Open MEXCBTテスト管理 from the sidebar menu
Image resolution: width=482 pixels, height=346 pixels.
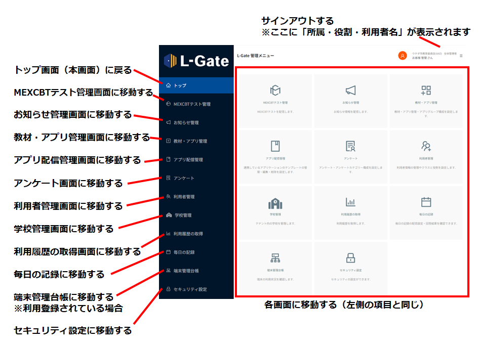[x=196, y=104]
